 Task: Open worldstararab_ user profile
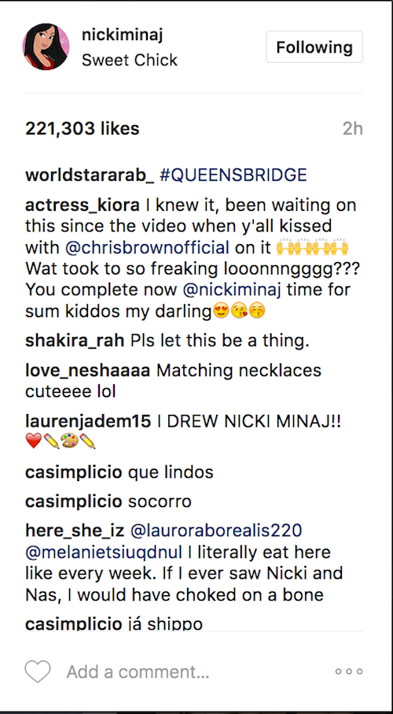point(90,176)
